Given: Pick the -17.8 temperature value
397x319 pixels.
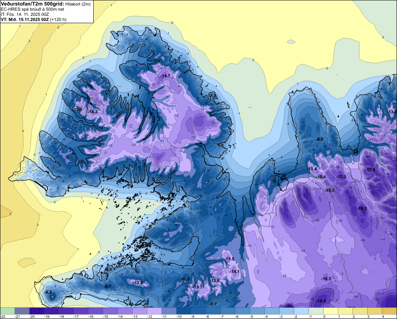Looking at the screenshot, I should coord(370,170).
